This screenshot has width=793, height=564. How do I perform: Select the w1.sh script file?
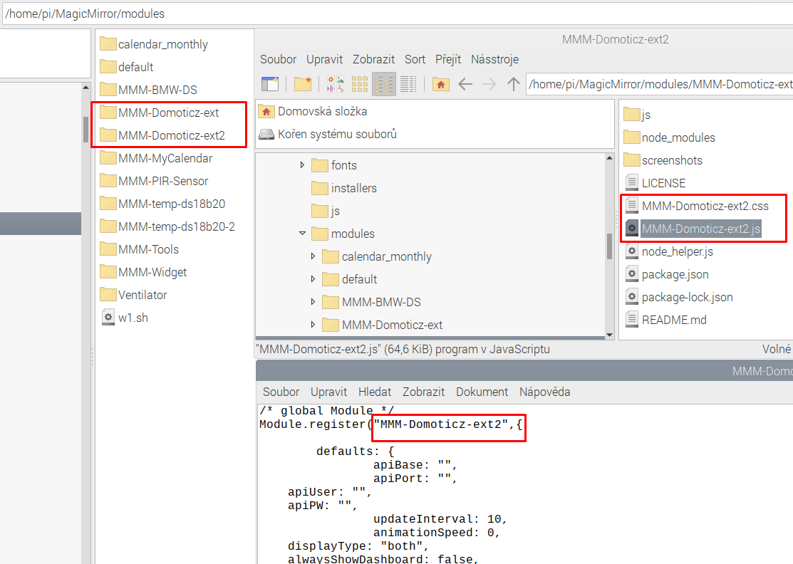(125, 318)
